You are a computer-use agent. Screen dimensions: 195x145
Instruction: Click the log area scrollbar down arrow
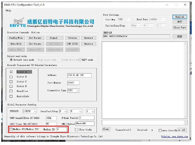click(x=185, y=117)
